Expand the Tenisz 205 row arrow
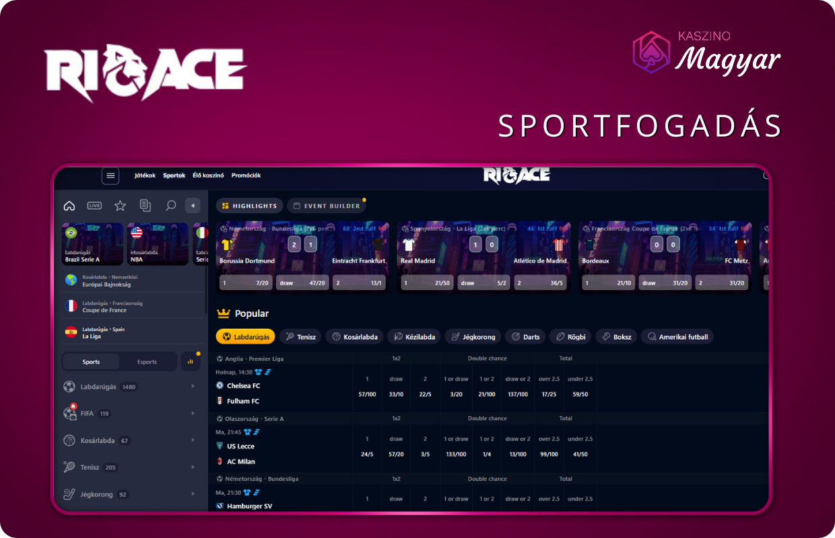Viewport: 835px width, 538px height. (x=193, y=467)
